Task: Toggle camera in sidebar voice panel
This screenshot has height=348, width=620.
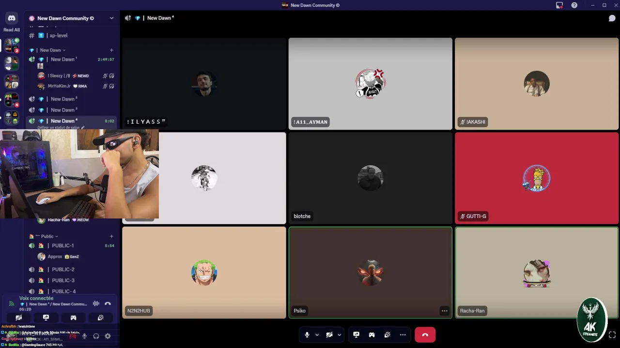Action: pyautogui.click(x=18, y=318)
